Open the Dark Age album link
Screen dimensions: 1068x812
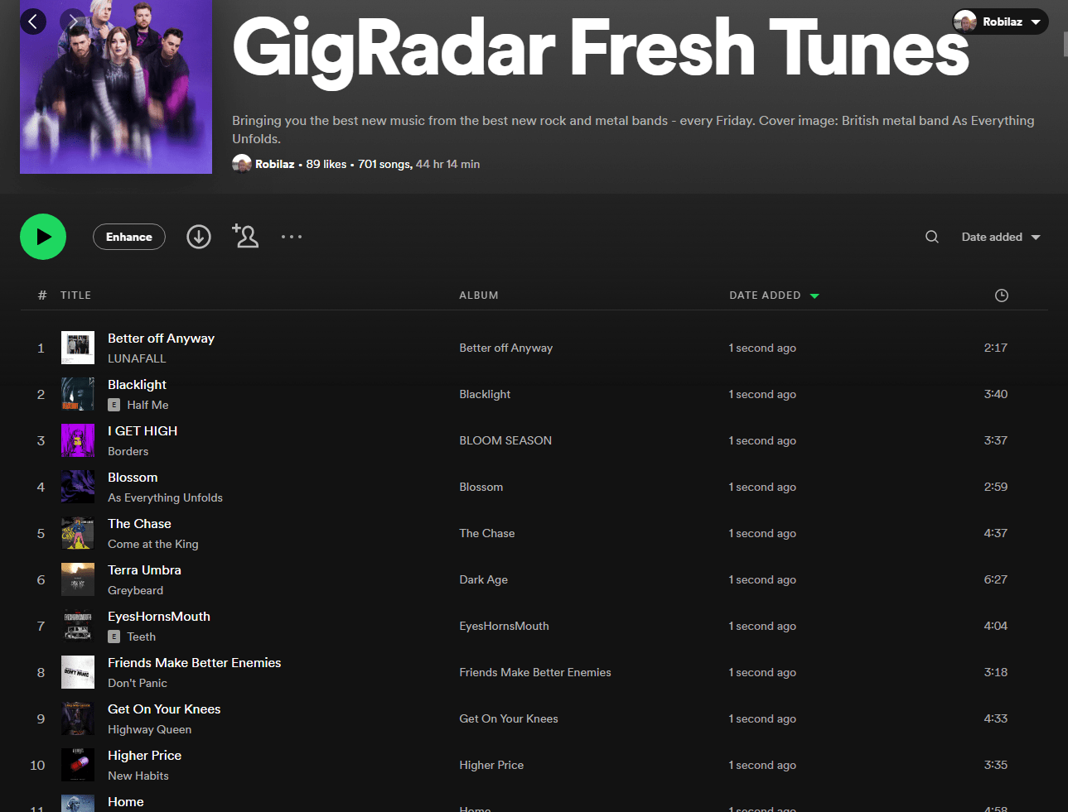click(x=484, y=579)
